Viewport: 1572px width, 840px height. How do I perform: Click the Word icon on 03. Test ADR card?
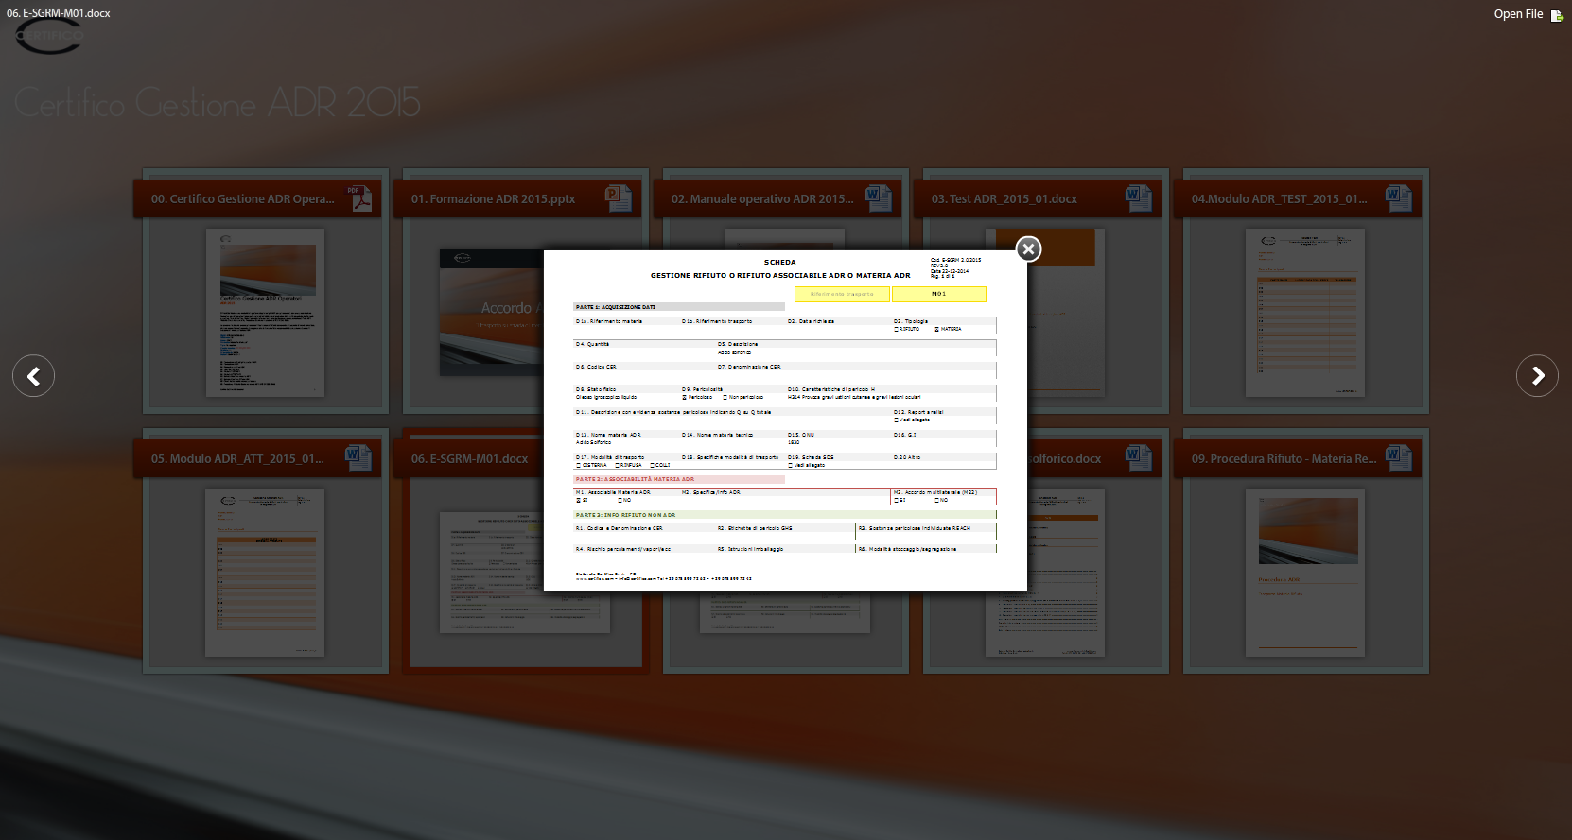[x=1138, y=198]
